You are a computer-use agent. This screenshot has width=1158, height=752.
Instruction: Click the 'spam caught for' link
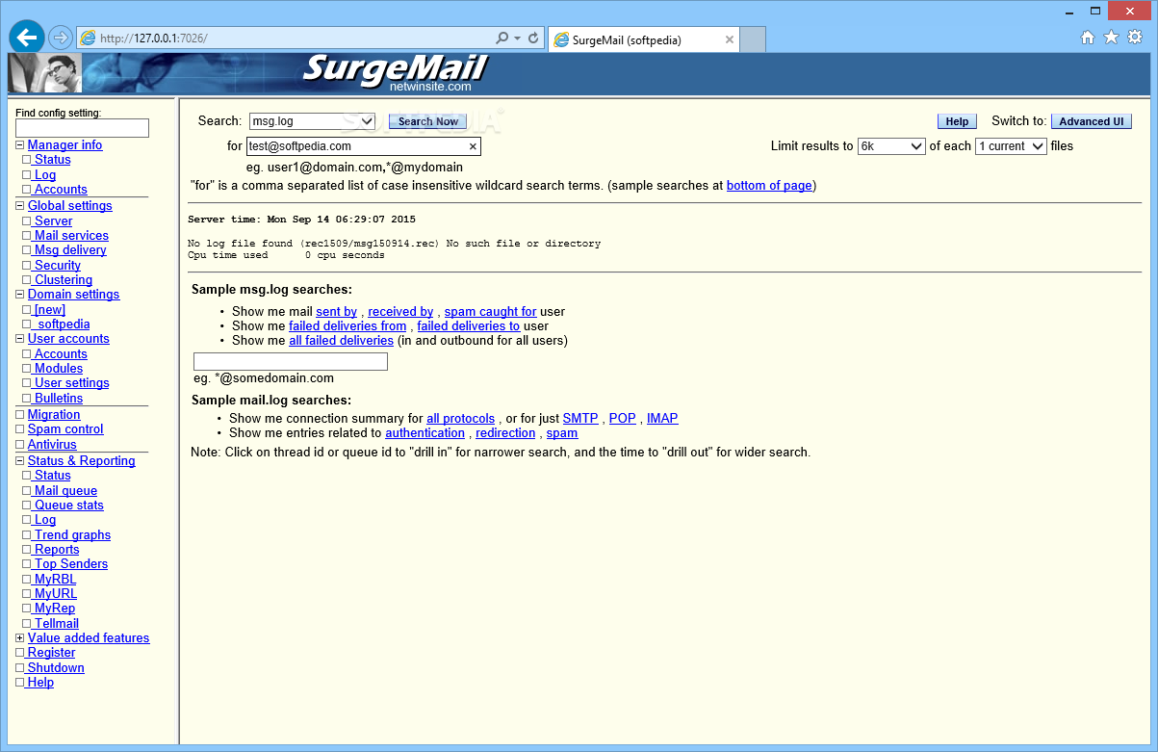[491, 312]
